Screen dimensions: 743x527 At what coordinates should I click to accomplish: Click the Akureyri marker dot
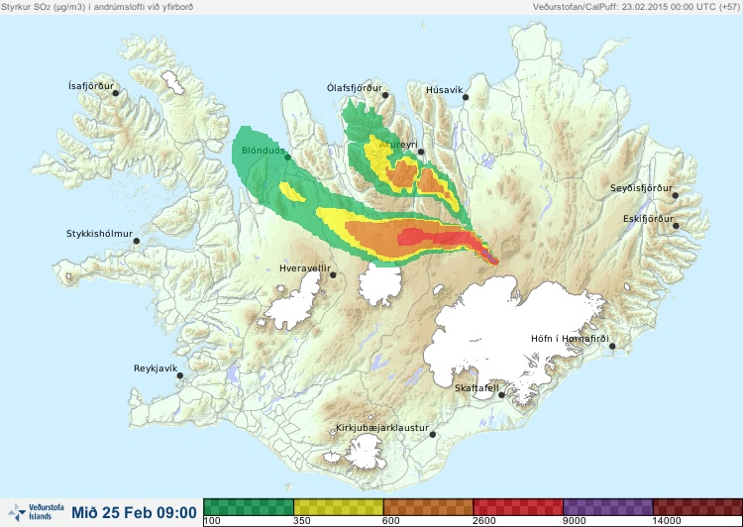(421, 153)
